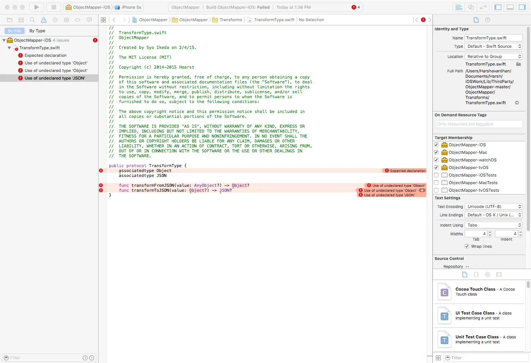Show the version editor
The height and width of the screenshot is (363, 531).
tap(483, 7)
